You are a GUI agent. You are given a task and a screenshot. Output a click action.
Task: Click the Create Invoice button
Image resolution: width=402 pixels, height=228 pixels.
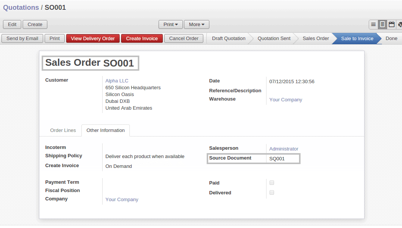pos(142,38)
